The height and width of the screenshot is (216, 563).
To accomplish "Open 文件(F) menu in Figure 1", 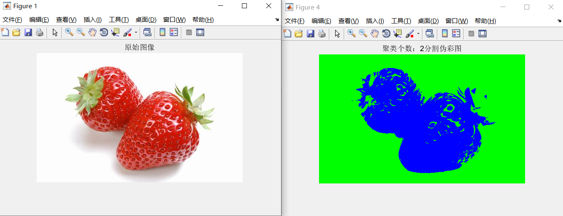I will pyautogui.click(x=12, y=20).
